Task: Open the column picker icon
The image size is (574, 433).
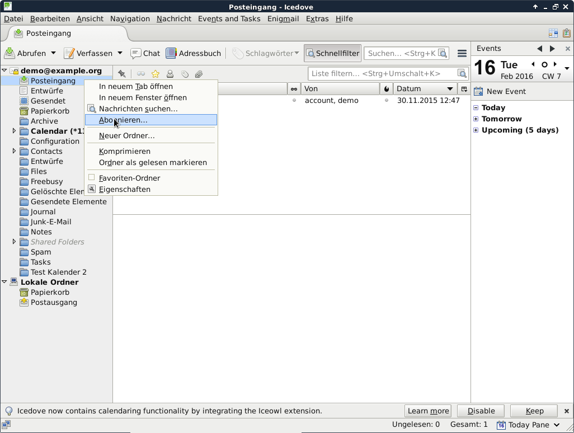Action: (x=464, y=89)
